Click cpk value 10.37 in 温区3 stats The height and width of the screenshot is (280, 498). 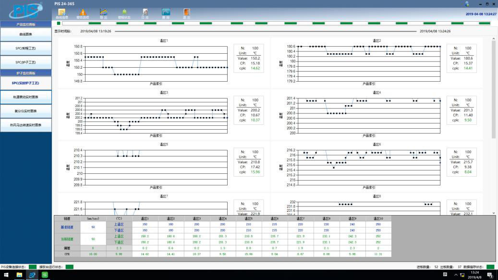tap(255, 120)
